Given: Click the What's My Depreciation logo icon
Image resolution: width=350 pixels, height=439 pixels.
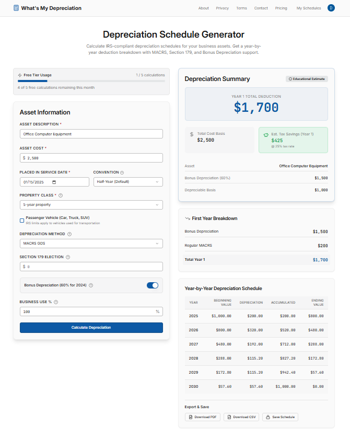Looking at the screenshot, I should 17,8.
